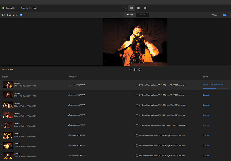Click the Default breadcrumb item
The height and width of the screenshot is (161, 231).
[34, 8]
